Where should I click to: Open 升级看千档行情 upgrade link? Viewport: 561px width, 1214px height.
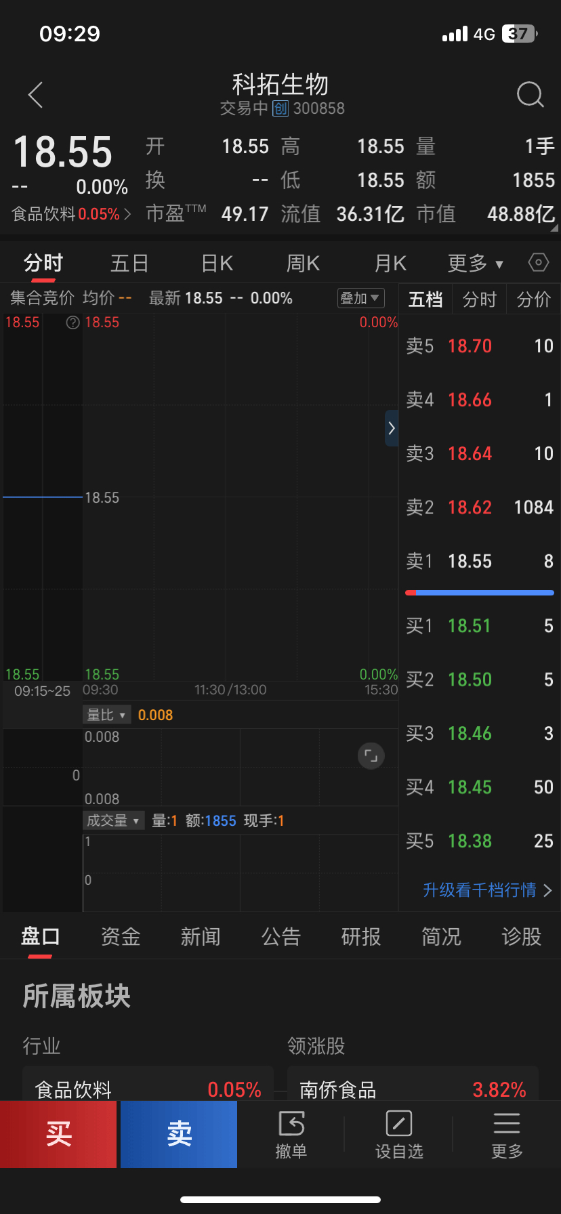click(486, 889)
